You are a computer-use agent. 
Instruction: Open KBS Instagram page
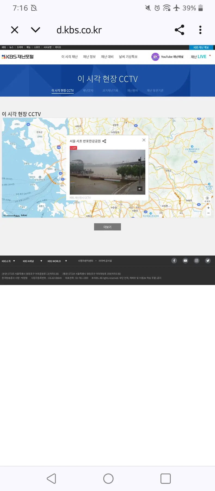click(196, 261)
